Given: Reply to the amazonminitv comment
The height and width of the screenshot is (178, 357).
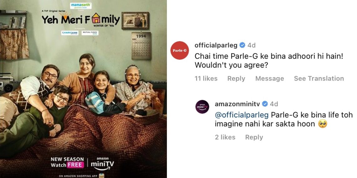Looking at the screenshot, I should [254, 137].
